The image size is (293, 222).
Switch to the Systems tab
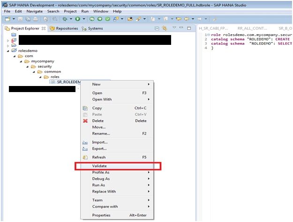pos(93,29)
